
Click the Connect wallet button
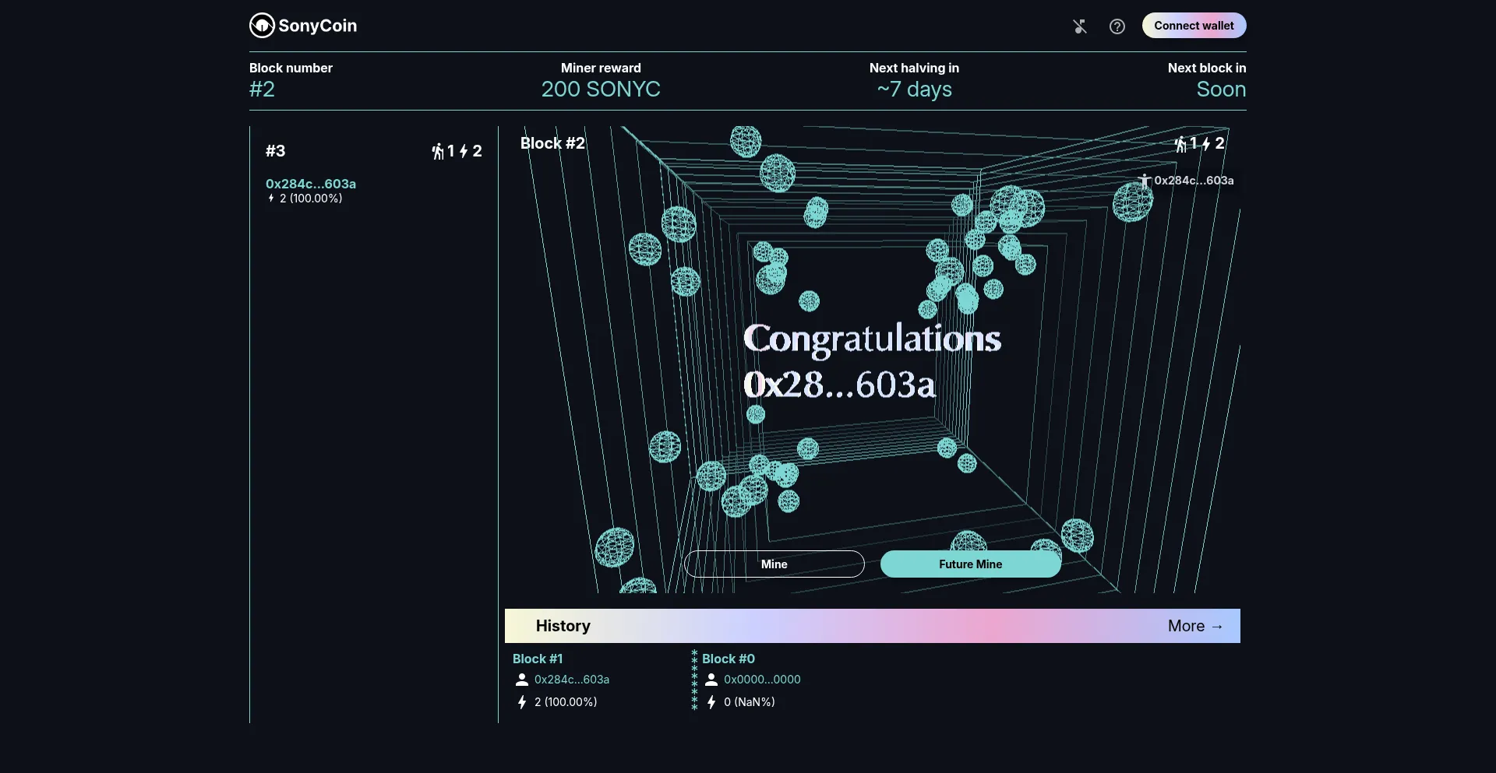[1194, 26]
